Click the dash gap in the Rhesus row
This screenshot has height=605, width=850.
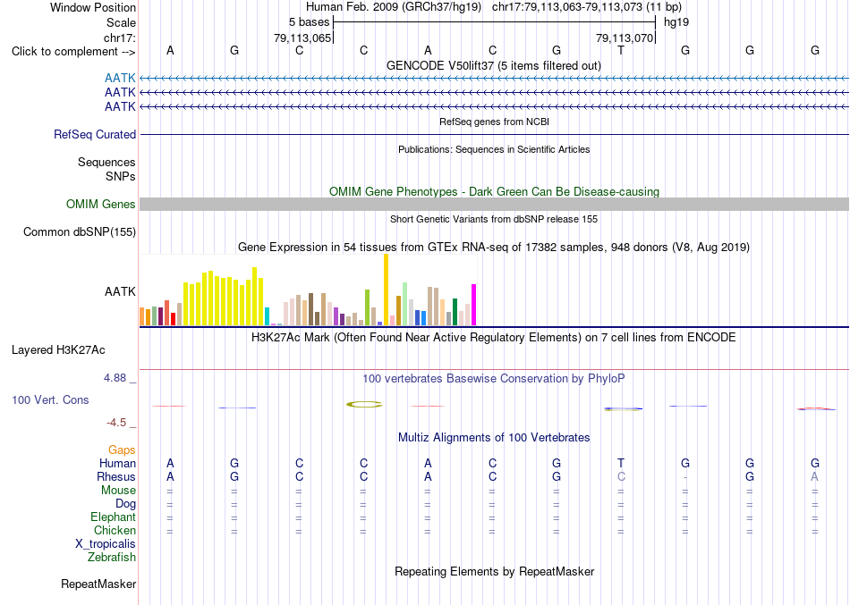click(x=685, y=477)
